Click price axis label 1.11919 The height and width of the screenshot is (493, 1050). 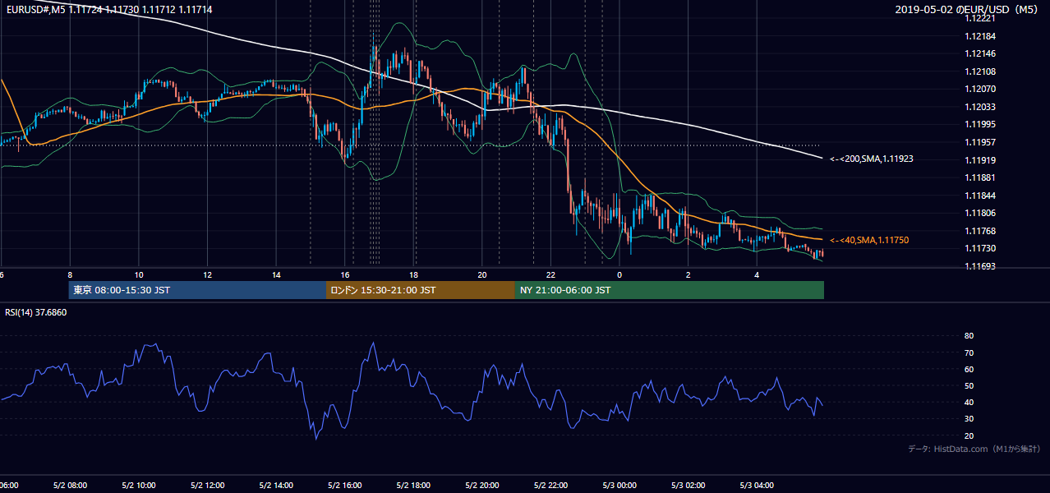click(980, 160)
